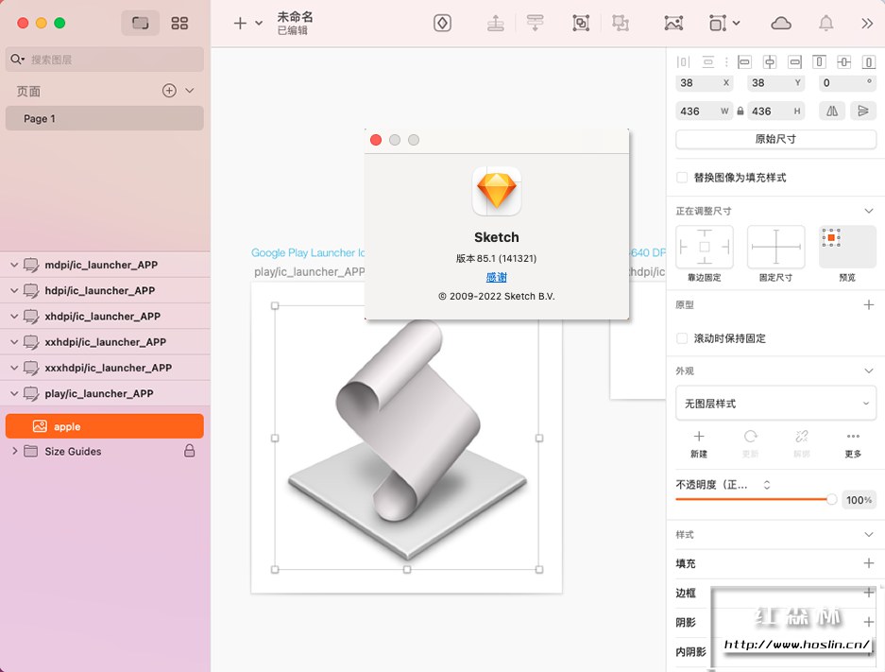Select play/ic_launcher_APP layer row
This screenshot has height=672, width=885.
(x=105, y=393)
